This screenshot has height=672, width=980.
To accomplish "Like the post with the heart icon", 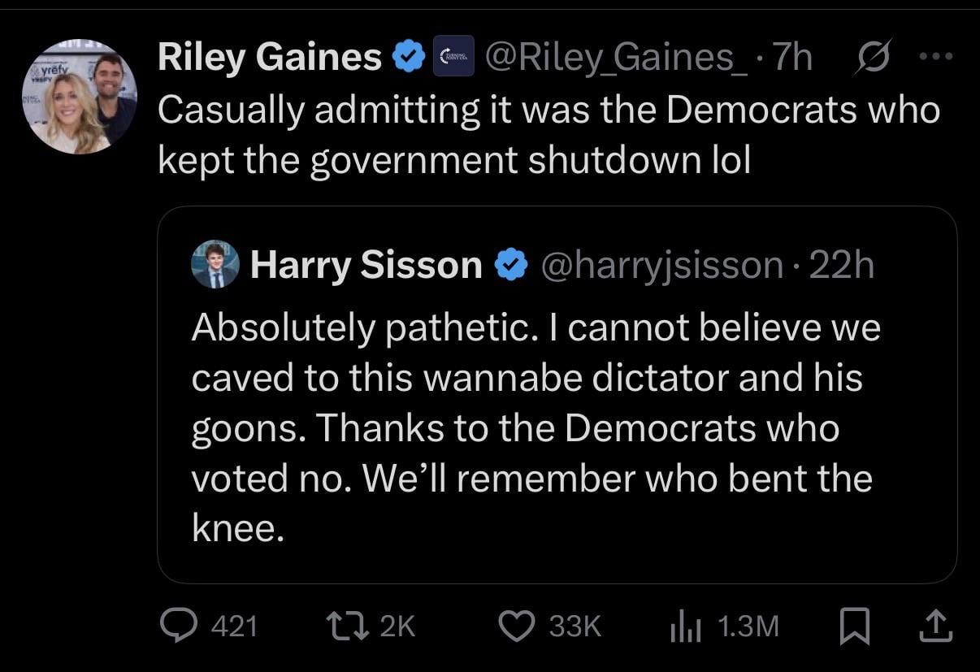I will pyautogui.click(x=513, y=625).
